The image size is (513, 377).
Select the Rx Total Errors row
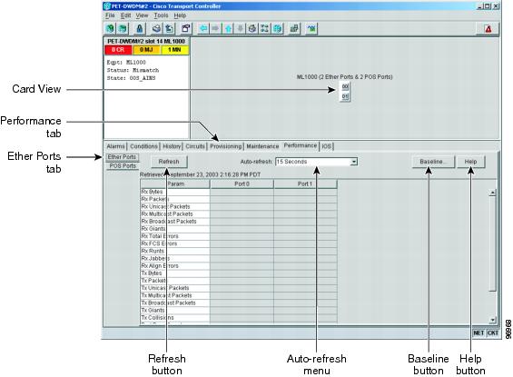click(239, 236)
